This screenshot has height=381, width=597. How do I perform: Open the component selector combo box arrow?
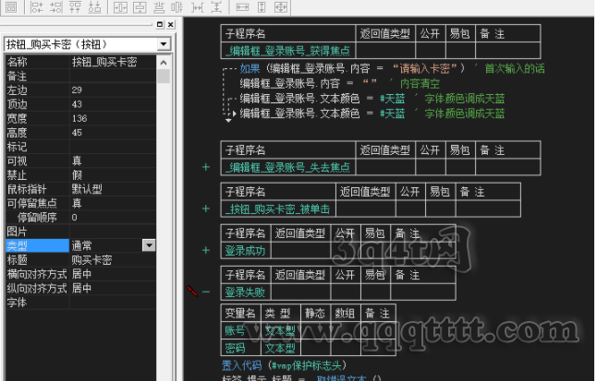164,44
